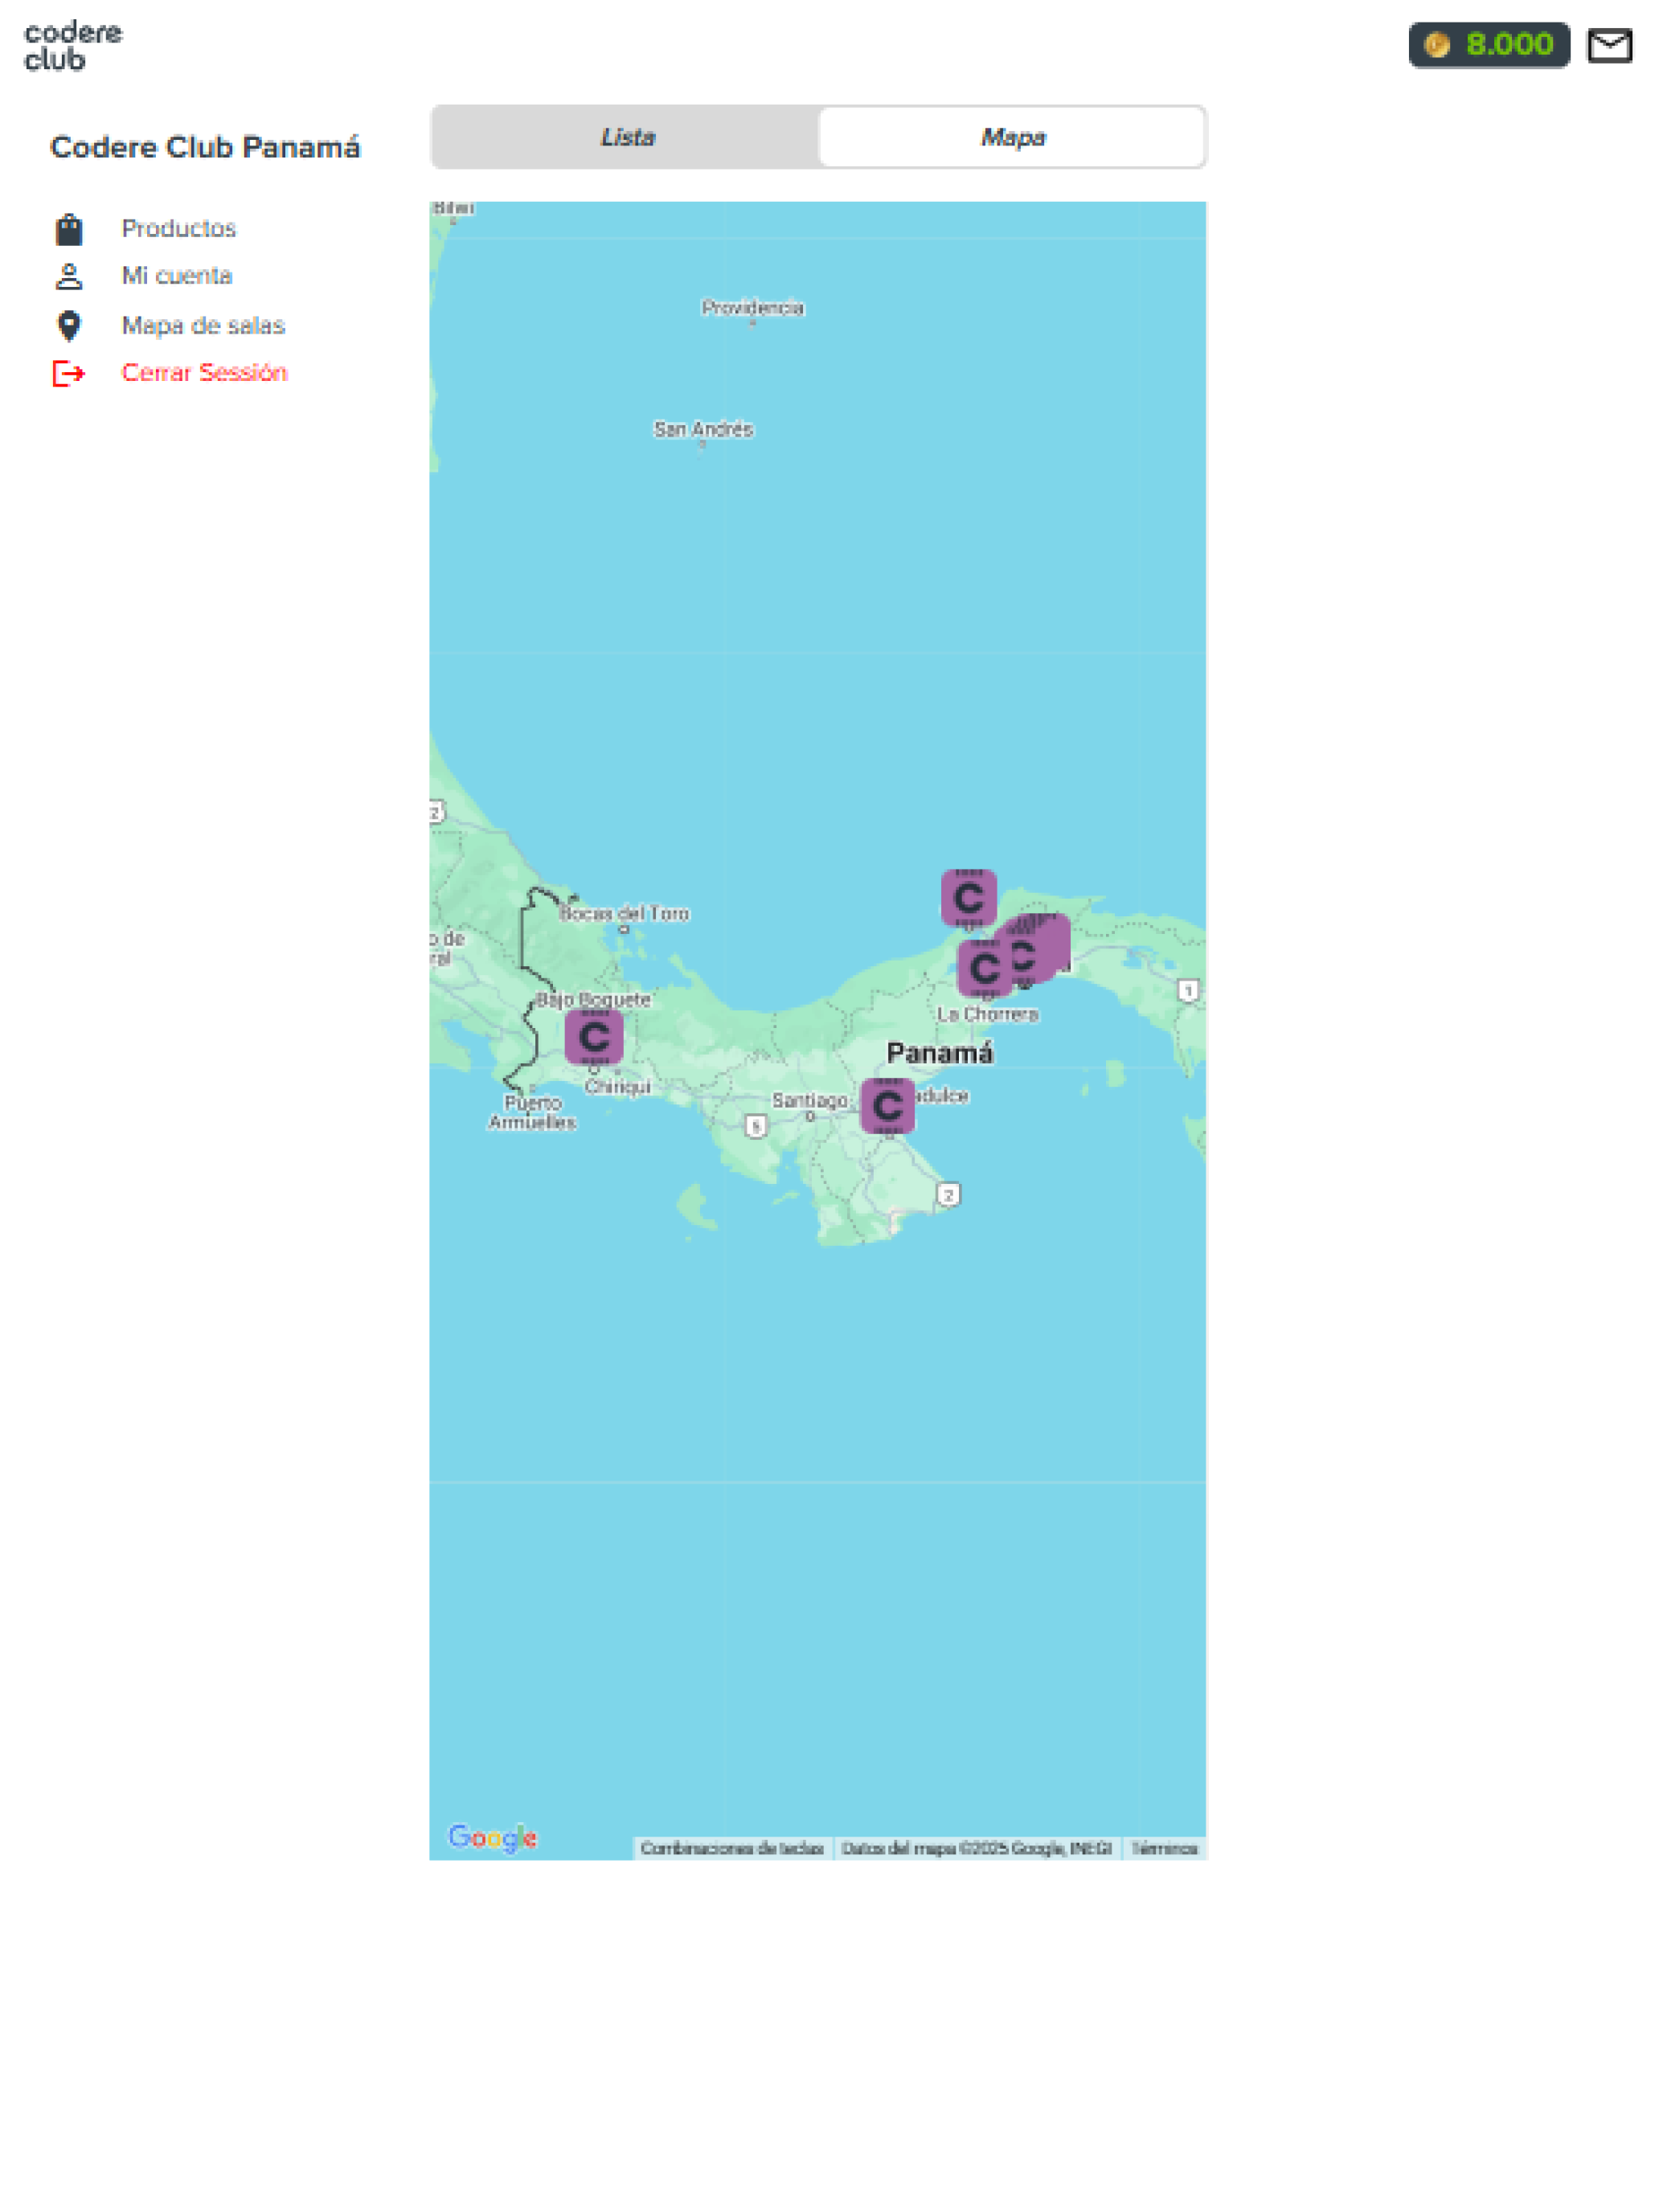Viewport: 1659px width, 2212px height.
Task: Open the Mapa de salas menu item
Action: (x=203, y=325)
